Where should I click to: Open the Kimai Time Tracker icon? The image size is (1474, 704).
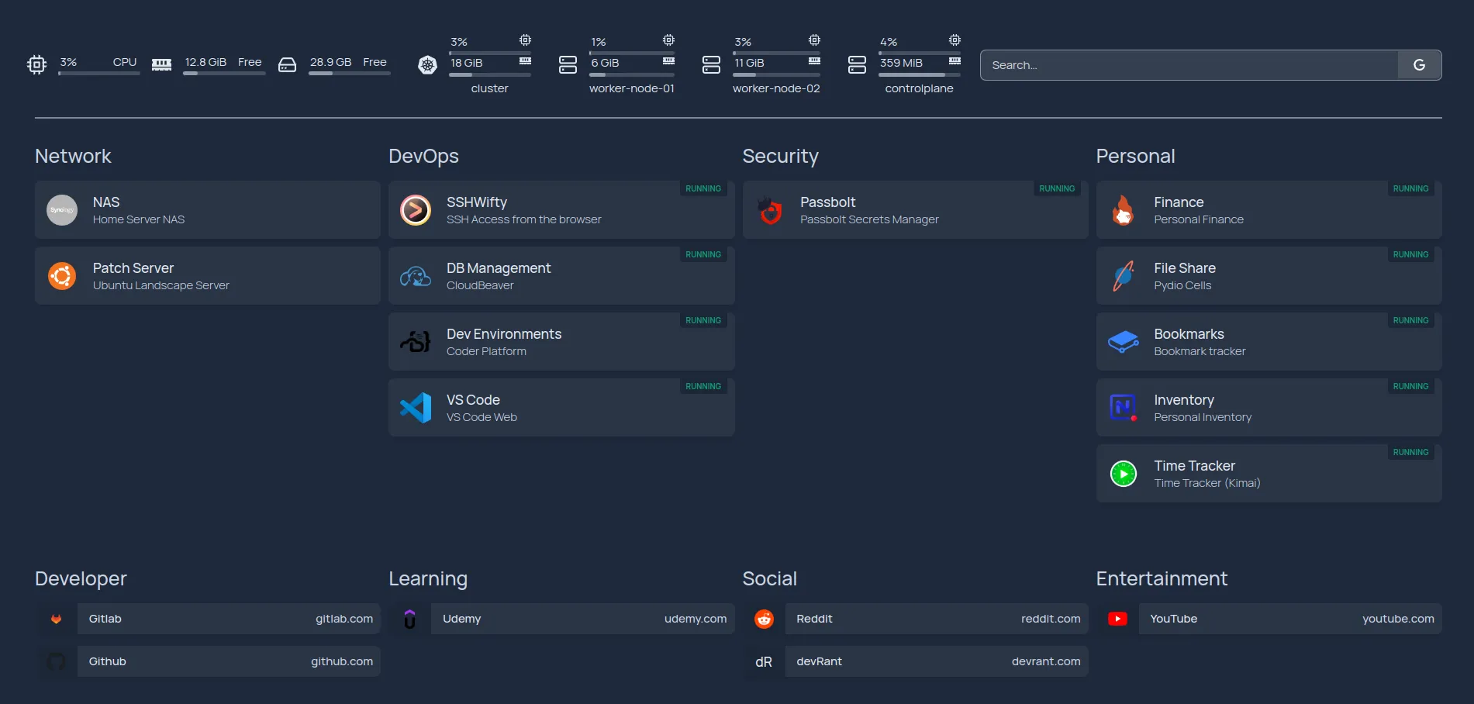1123,473
